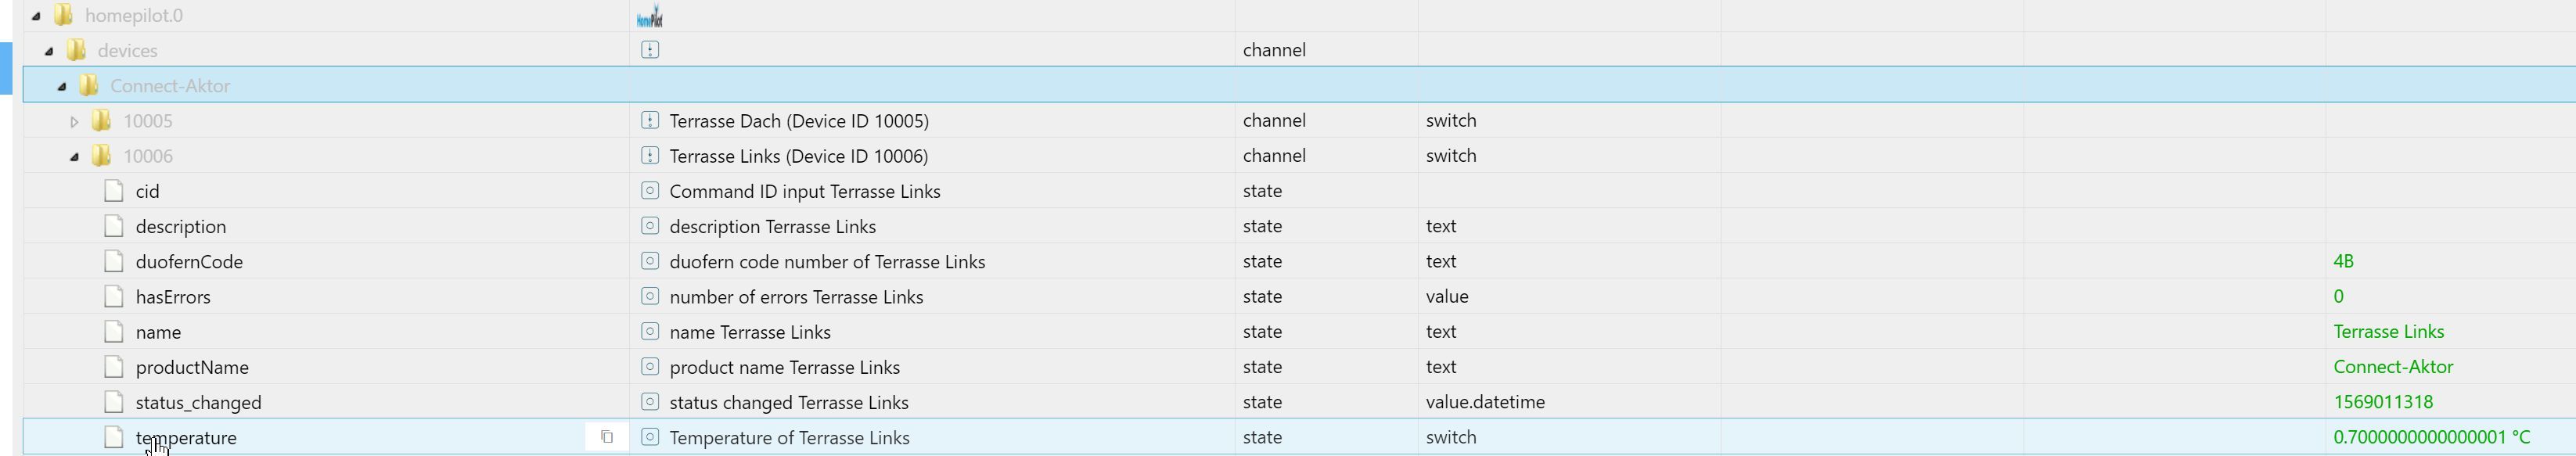The image size is (2576, 456).
Task: Click the state icon for Temperature of Terrasse Links
Action: (650, 437)
